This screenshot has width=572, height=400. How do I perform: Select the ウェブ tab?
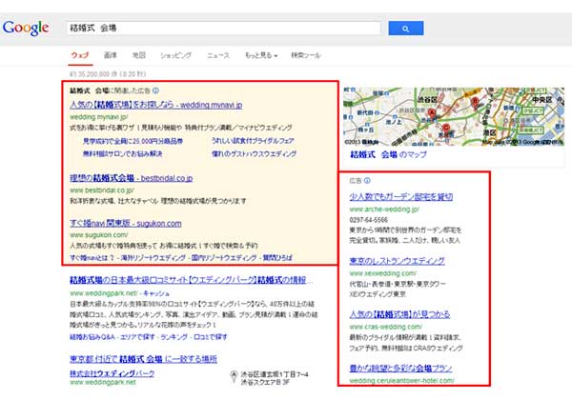coord(80,55)
